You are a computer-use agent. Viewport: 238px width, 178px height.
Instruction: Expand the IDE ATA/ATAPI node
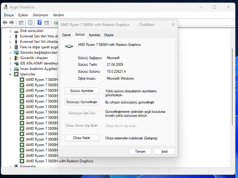pyautogui.click(x=10, y=64)
